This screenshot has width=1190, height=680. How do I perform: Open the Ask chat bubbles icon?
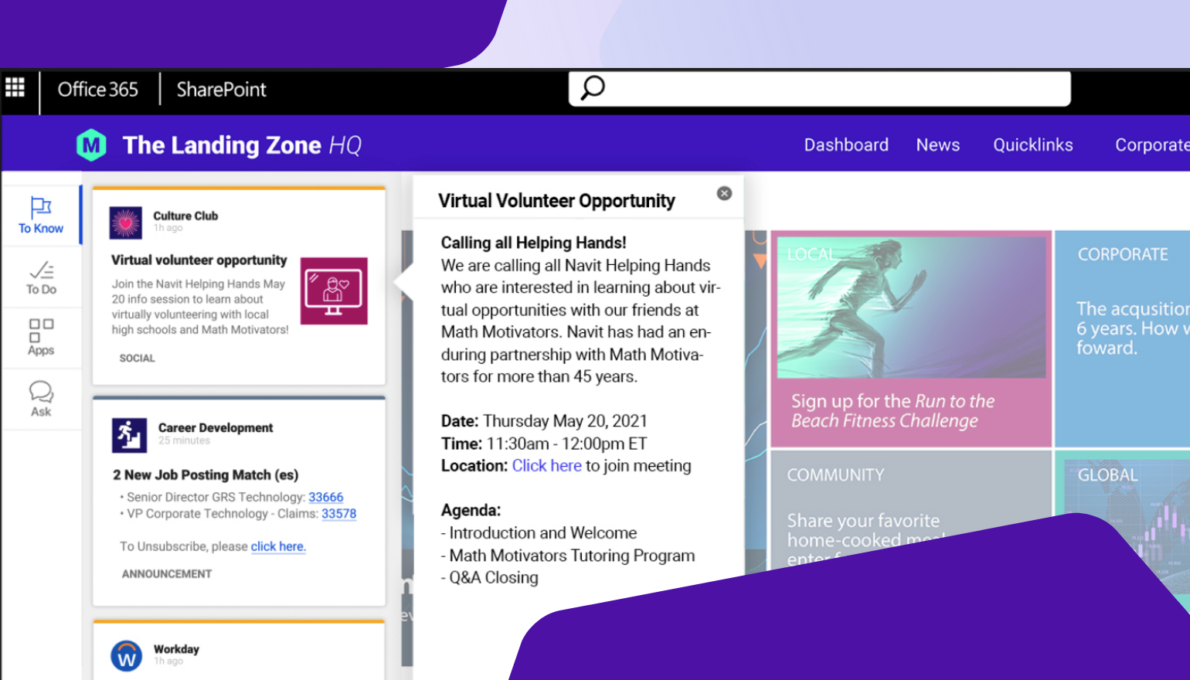pyautogui.click(x=41, y=392)
